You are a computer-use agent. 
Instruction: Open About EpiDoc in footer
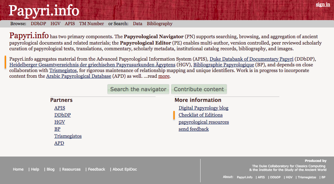(125, 169)
